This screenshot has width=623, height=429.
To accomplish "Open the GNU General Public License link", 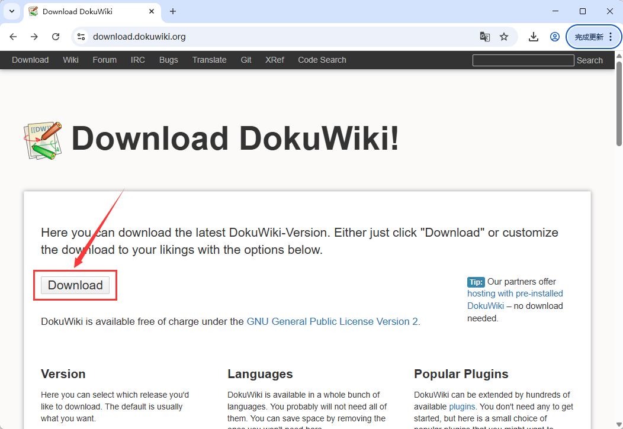I will pos(333,321).
